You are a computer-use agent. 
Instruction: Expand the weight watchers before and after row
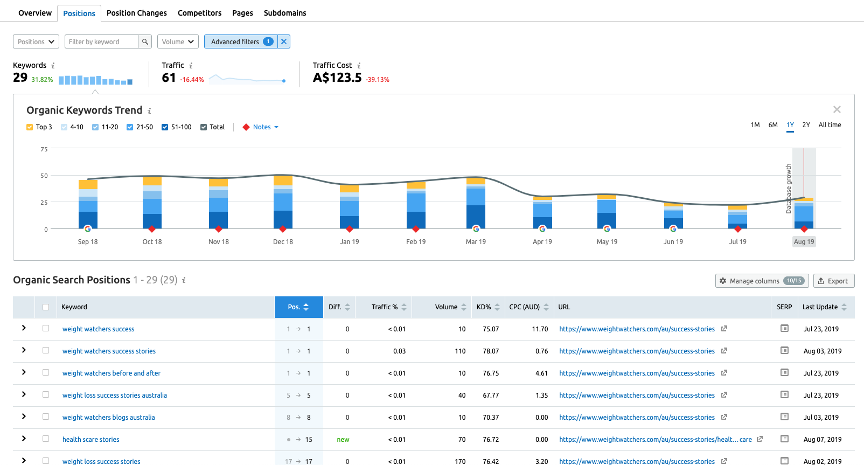(24, 372)
